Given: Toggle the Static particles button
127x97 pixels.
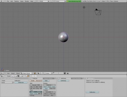Looking at the screenshot, I should tap(46, 81).
